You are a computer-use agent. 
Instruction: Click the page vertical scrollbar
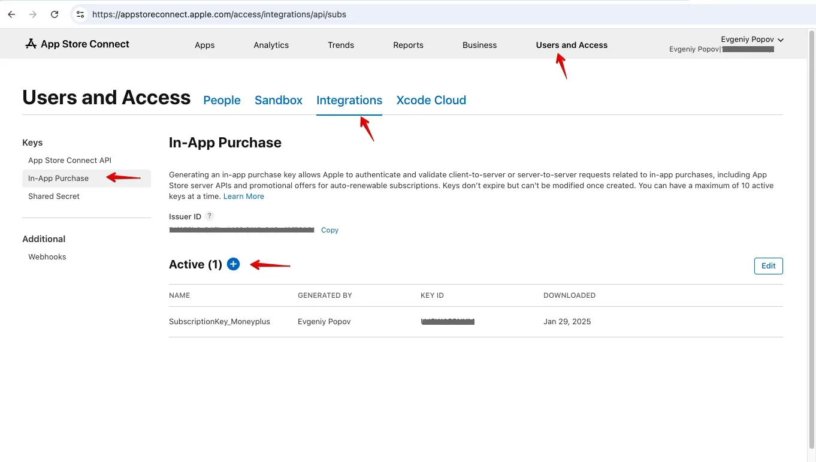click(811, 240)
